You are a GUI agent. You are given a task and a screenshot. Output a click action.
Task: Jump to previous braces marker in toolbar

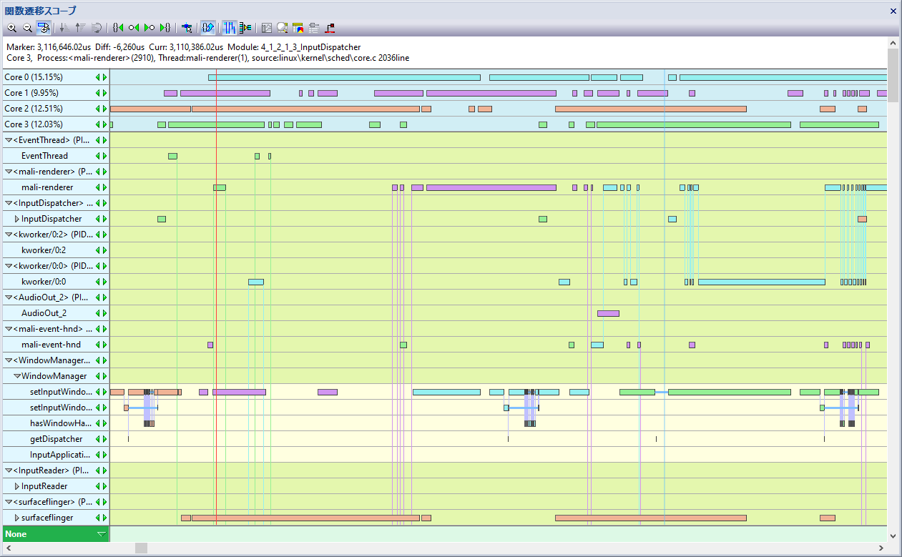coord(117,28)
